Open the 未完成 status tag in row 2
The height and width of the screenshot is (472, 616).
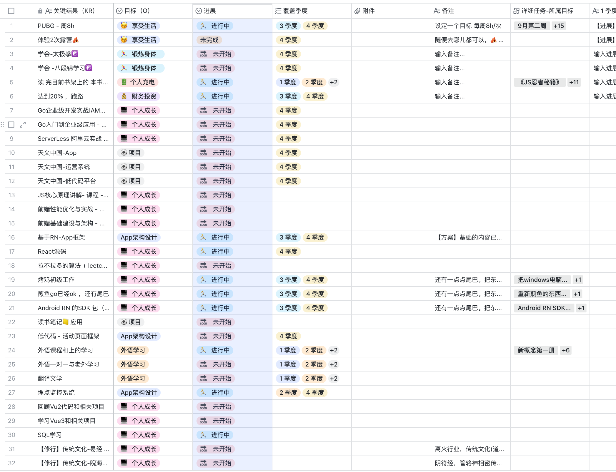pos(209,40)
